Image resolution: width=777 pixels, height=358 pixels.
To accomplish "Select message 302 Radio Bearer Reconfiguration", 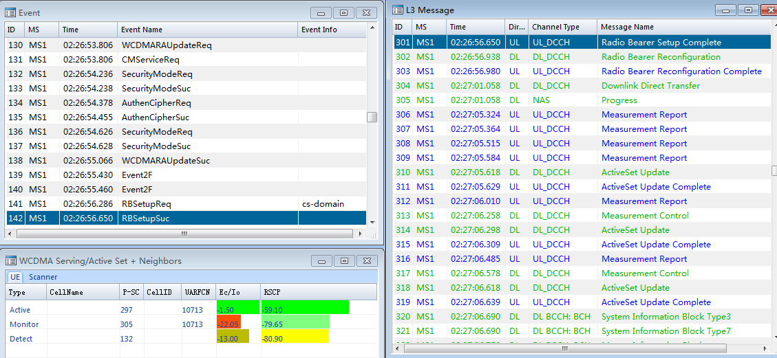I will click(x=582, y=56).
